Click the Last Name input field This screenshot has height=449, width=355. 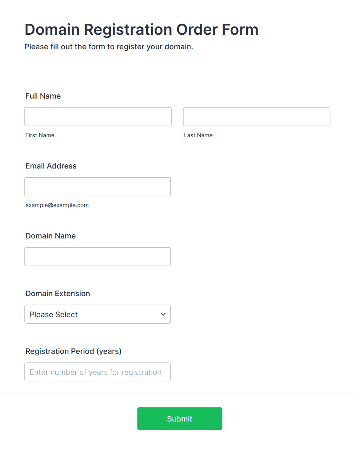click(x=257, y=117)
